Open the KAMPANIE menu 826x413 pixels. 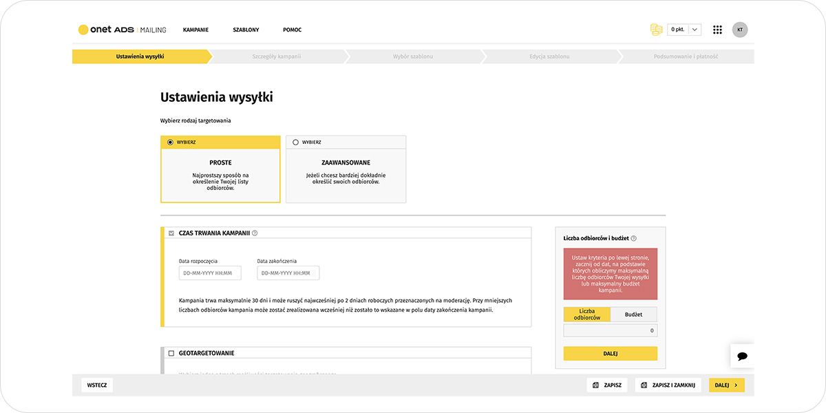195,30
